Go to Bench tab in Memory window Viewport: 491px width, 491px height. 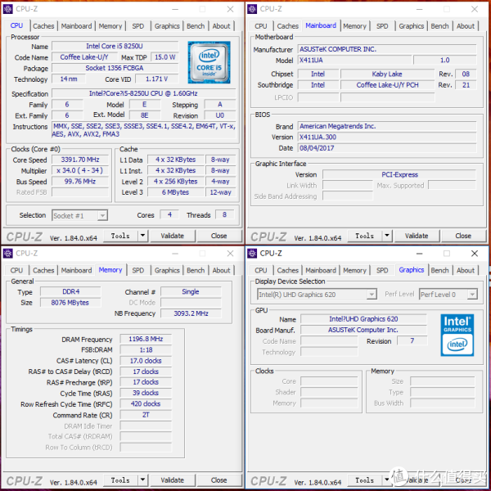point(196,270)
